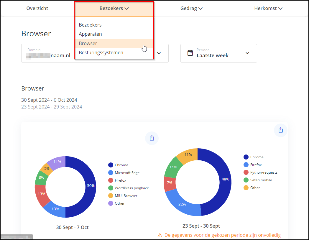The height and width of the screenshot is (240, 309).
Task: Click the Domein dropdown chevron arrow
Action: coord(159,53)
